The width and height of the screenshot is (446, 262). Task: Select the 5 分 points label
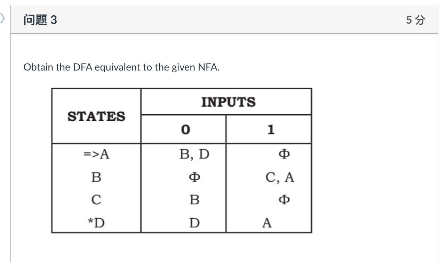click(415, 20)
